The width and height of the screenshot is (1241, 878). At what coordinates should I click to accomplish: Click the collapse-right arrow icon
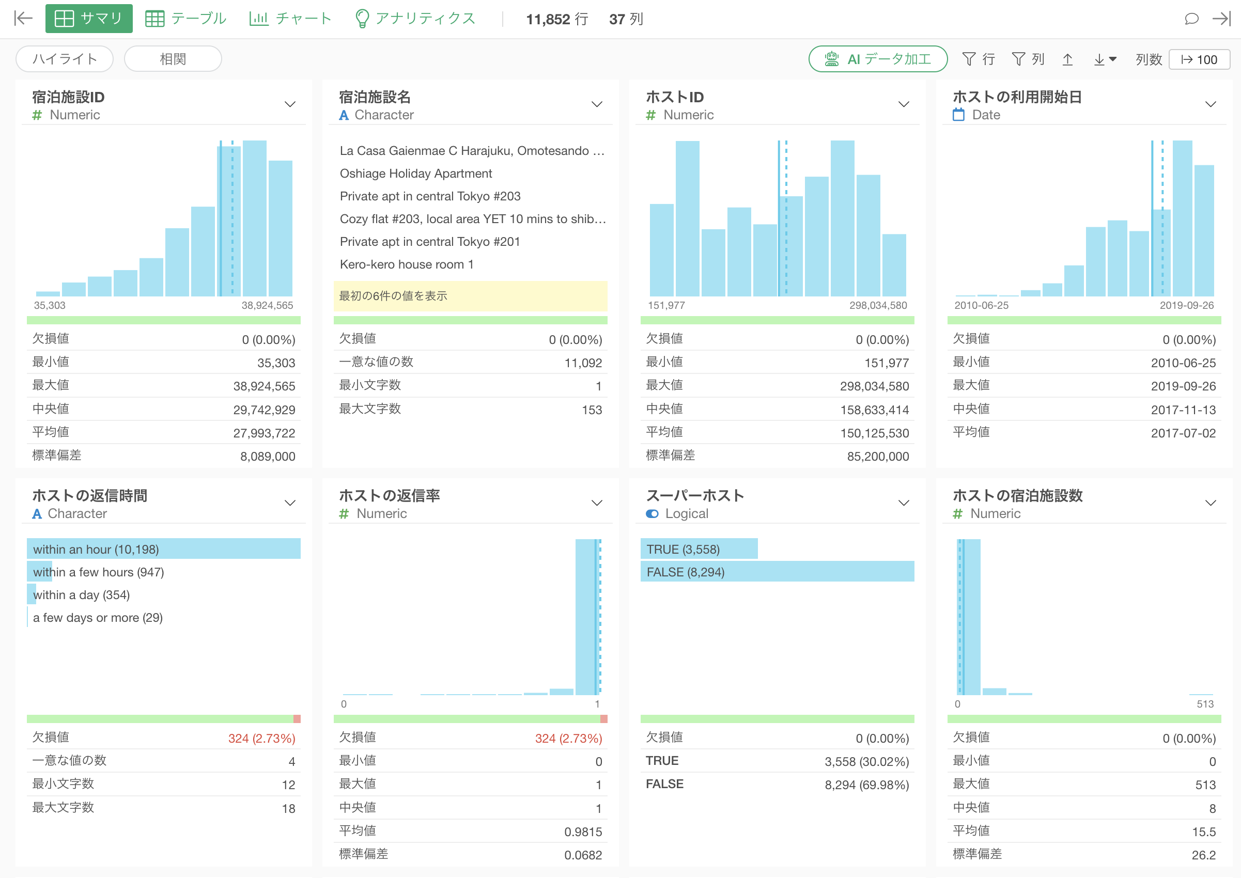(1221, 19)
